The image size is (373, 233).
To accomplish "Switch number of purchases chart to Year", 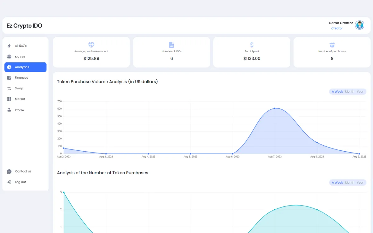I will pos(360,183).
